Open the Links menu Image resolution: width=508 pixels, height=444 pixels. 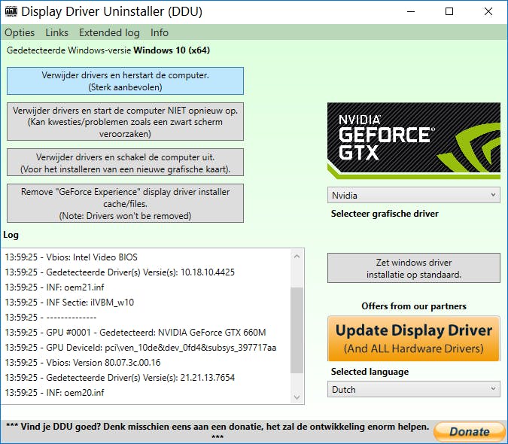coord(56,32)
